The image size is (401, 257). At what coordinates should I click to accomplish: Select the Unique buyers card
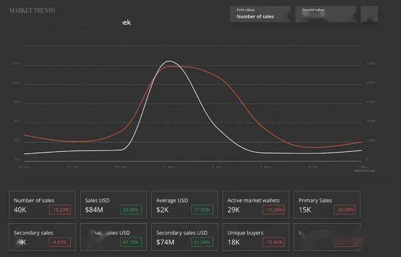255,236
